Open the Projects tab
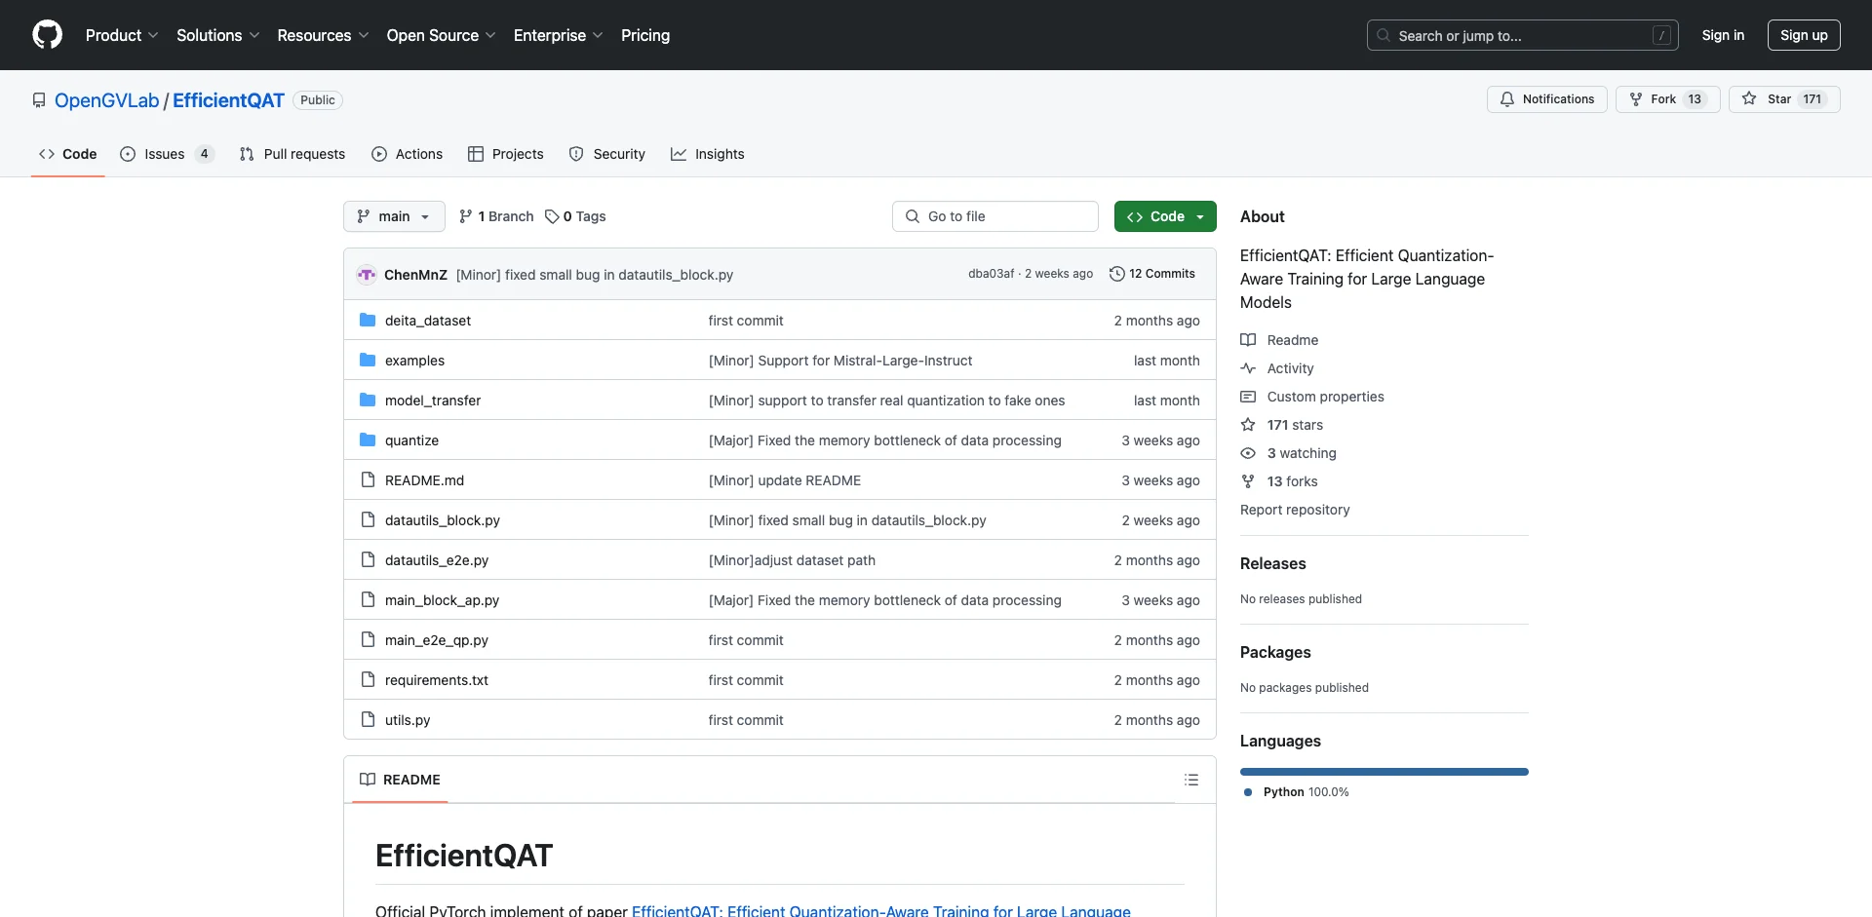1872x917 pixels. 505,154
